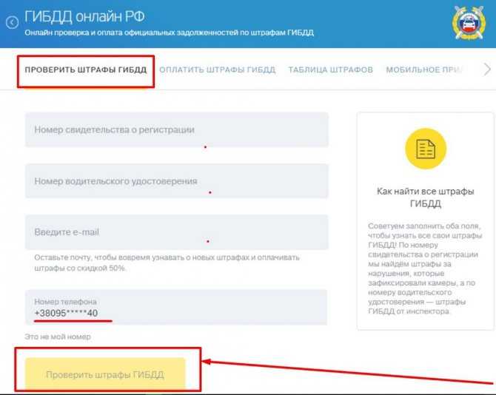
Task: Click the back arrow icon in header
Action: tap(12, 22)
